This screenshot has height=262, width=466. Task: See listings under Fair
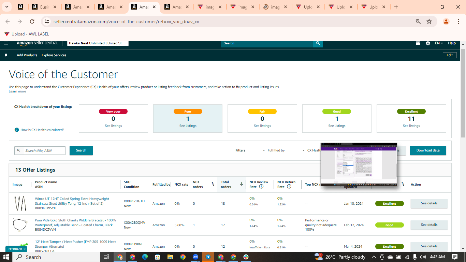262,126
